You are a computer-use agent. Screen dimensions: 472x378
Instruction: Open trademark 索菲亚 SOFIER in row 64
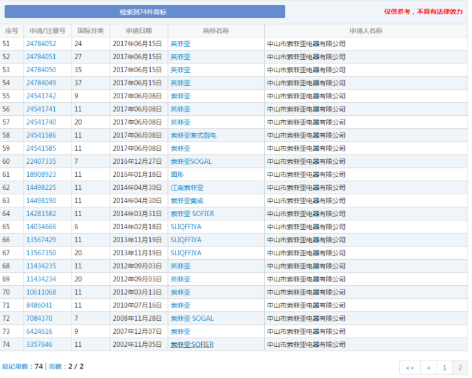tap(192, 214)
